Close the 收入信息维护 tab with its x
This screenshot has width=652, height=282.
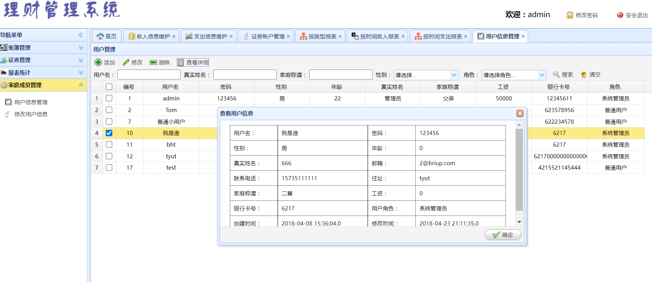[174, 36]
